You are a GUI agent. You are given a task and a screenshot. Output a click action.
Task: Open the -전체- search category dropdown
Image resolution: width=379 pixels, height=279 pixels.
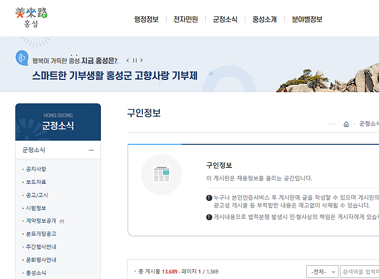pyautogui.click(x=322, y=272)
